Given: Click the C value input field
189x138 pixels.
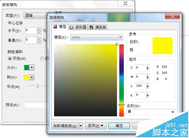Looking at the screenshot, I should point(140,68).
